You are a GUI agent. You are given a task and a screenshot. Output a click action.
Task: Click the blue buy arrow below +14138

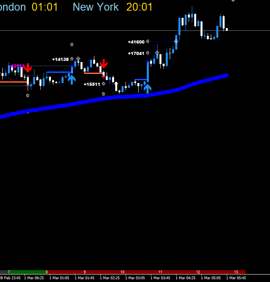71,79
